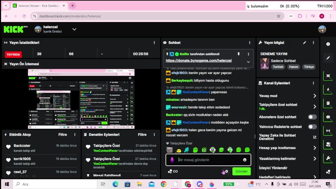Open a new browser tab
Image resolution: width=336 pixels, height=189 pixels.
pos(72,6)
